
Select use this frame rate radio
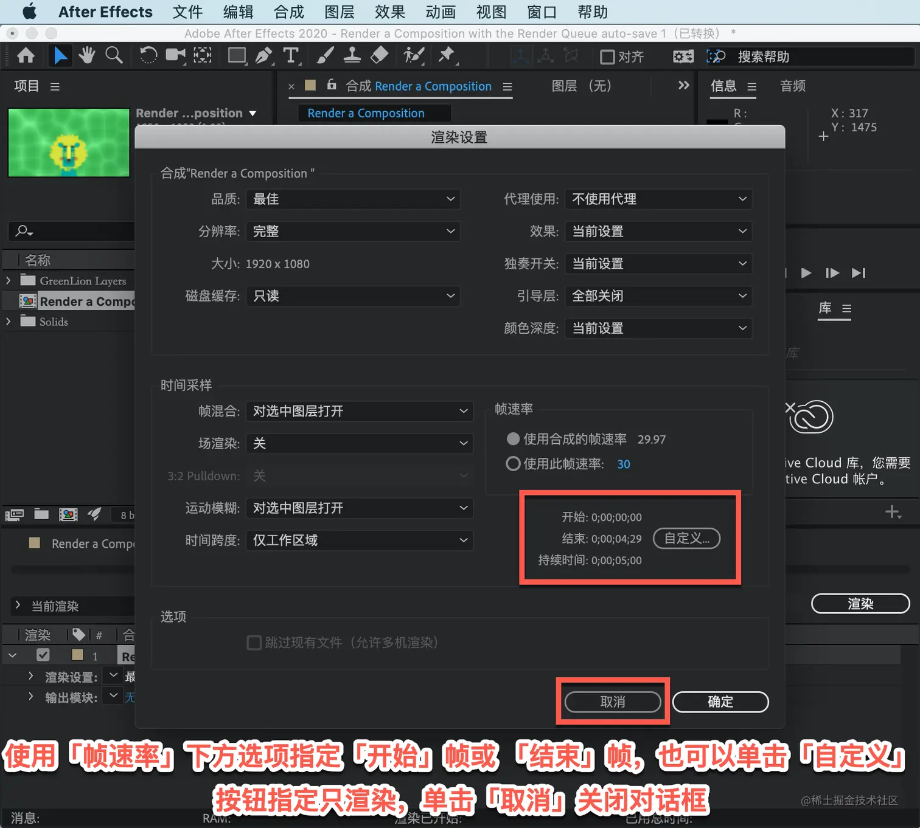513,464
